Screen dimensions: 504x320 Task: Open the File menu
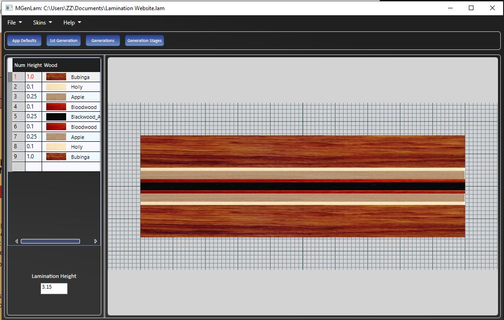click(14, 23)
